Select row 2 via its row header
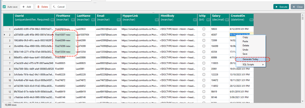 [x=8, y=35]
